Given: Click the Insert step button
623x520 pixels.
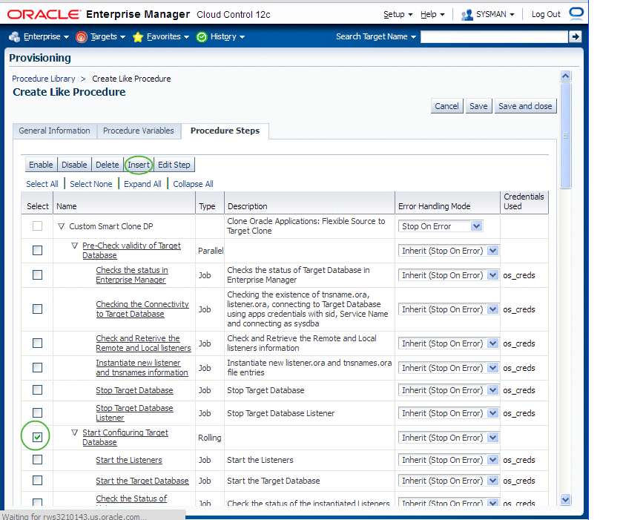Looking at the screenshot, I should (139, 165).
